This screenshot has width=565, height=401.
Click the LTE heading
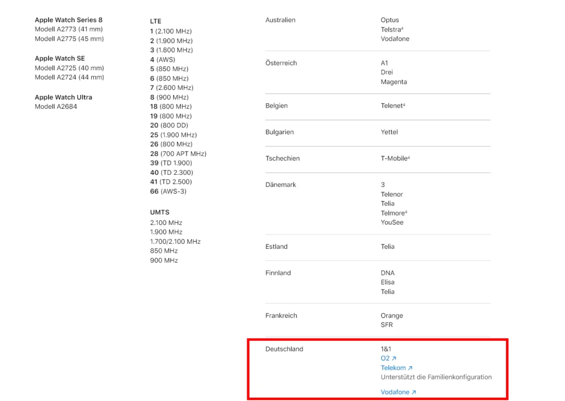(x=156, y=21)
